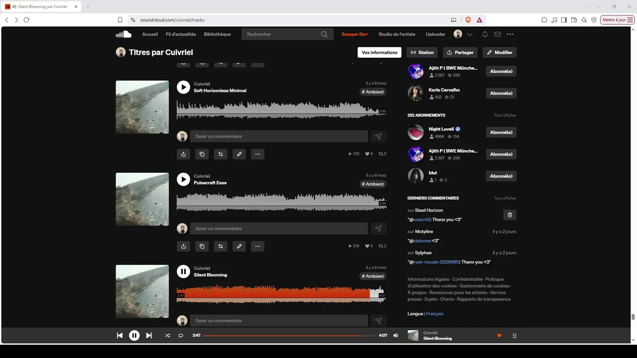Click the search magnifier icon
The height and width of the screenshot is (358, 637).
[x=324, y=34]
